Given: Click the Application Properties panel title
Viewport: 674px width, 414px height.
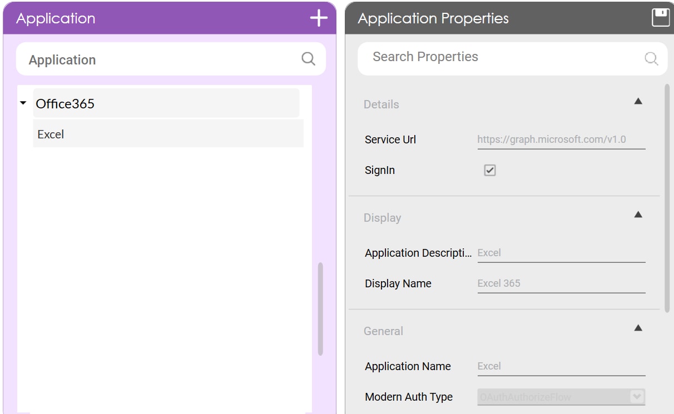Looking at the screenshot, I should tap(433, 18).
